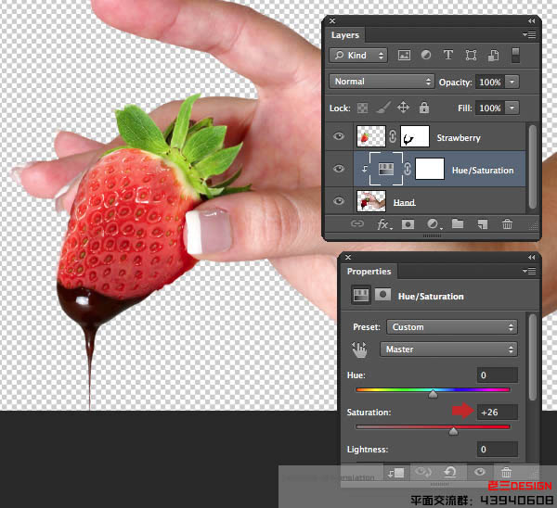Open the Master channel dropdown

coord(448,349)
